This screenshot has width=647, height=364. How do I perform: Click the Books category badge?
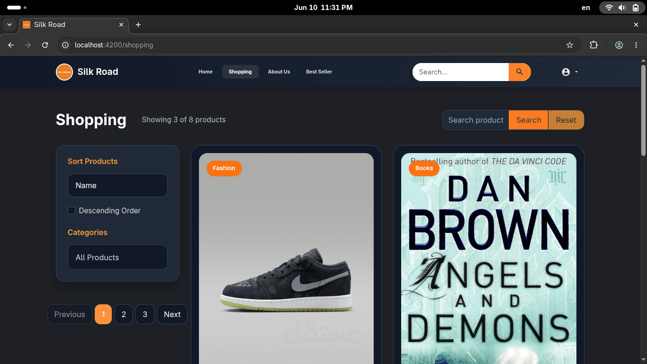(424, 168)
